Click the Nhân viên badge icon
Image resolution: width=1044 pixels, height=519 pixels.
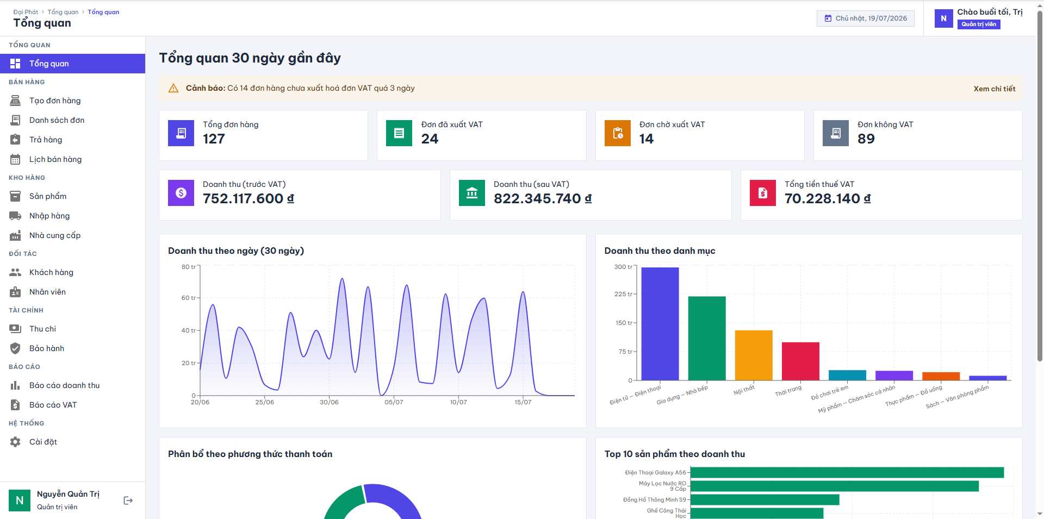tap(15, 292)
